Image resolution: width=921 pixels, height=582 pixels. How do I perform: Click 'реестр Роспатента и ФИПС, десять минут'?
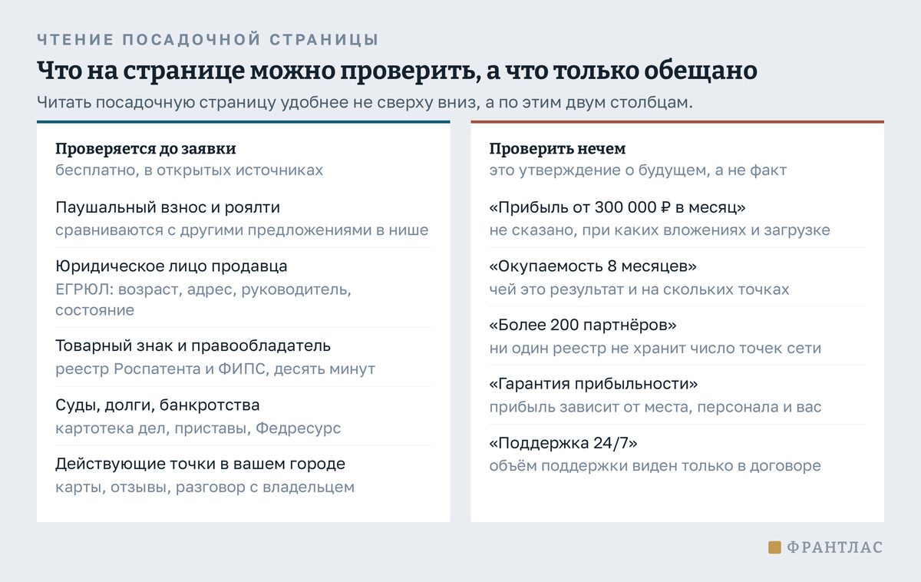point(215,369)
